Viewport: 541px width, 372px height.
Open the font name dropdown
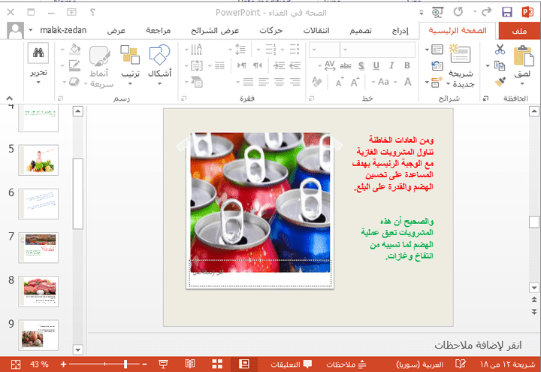[x=377, y=50]
